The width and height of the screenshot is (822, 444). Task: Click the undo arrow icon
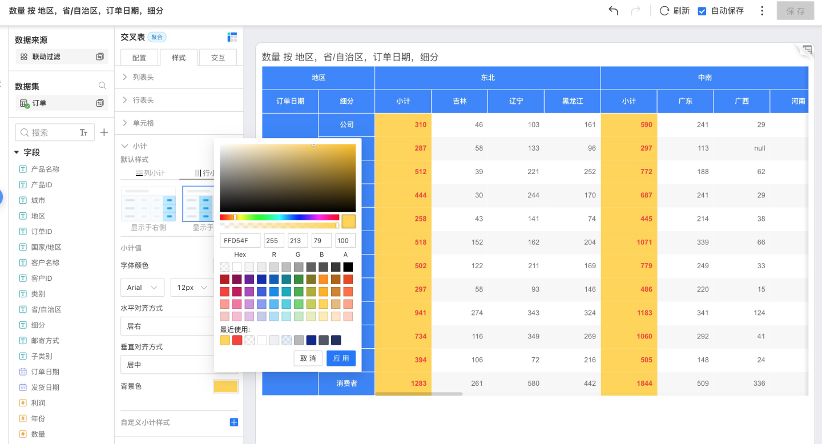[614, 11]
